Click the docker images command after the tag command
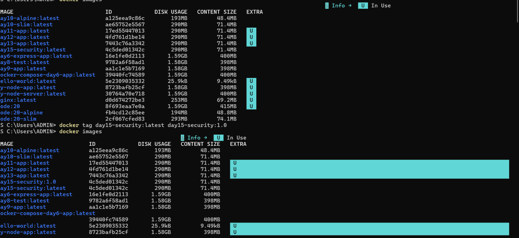The image size is (519, 238). (x=81, y=132)
